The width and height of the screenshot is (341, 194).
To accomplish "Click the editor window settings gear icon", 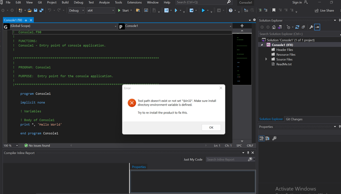I will pyautogui.click(x=254, y=20).
